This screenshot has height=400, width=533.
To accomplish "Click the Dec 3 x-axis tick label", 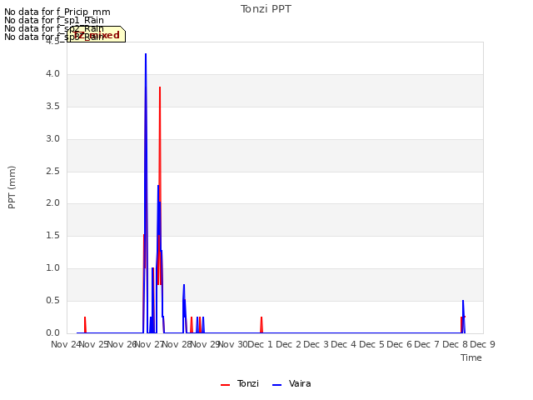I will [316, 344].
